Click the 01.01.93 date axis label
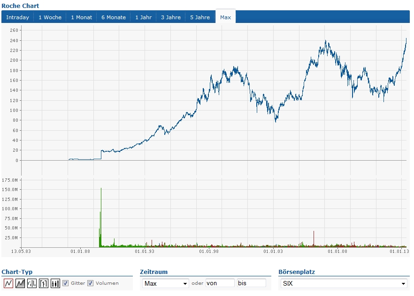 tap(145, 251)
